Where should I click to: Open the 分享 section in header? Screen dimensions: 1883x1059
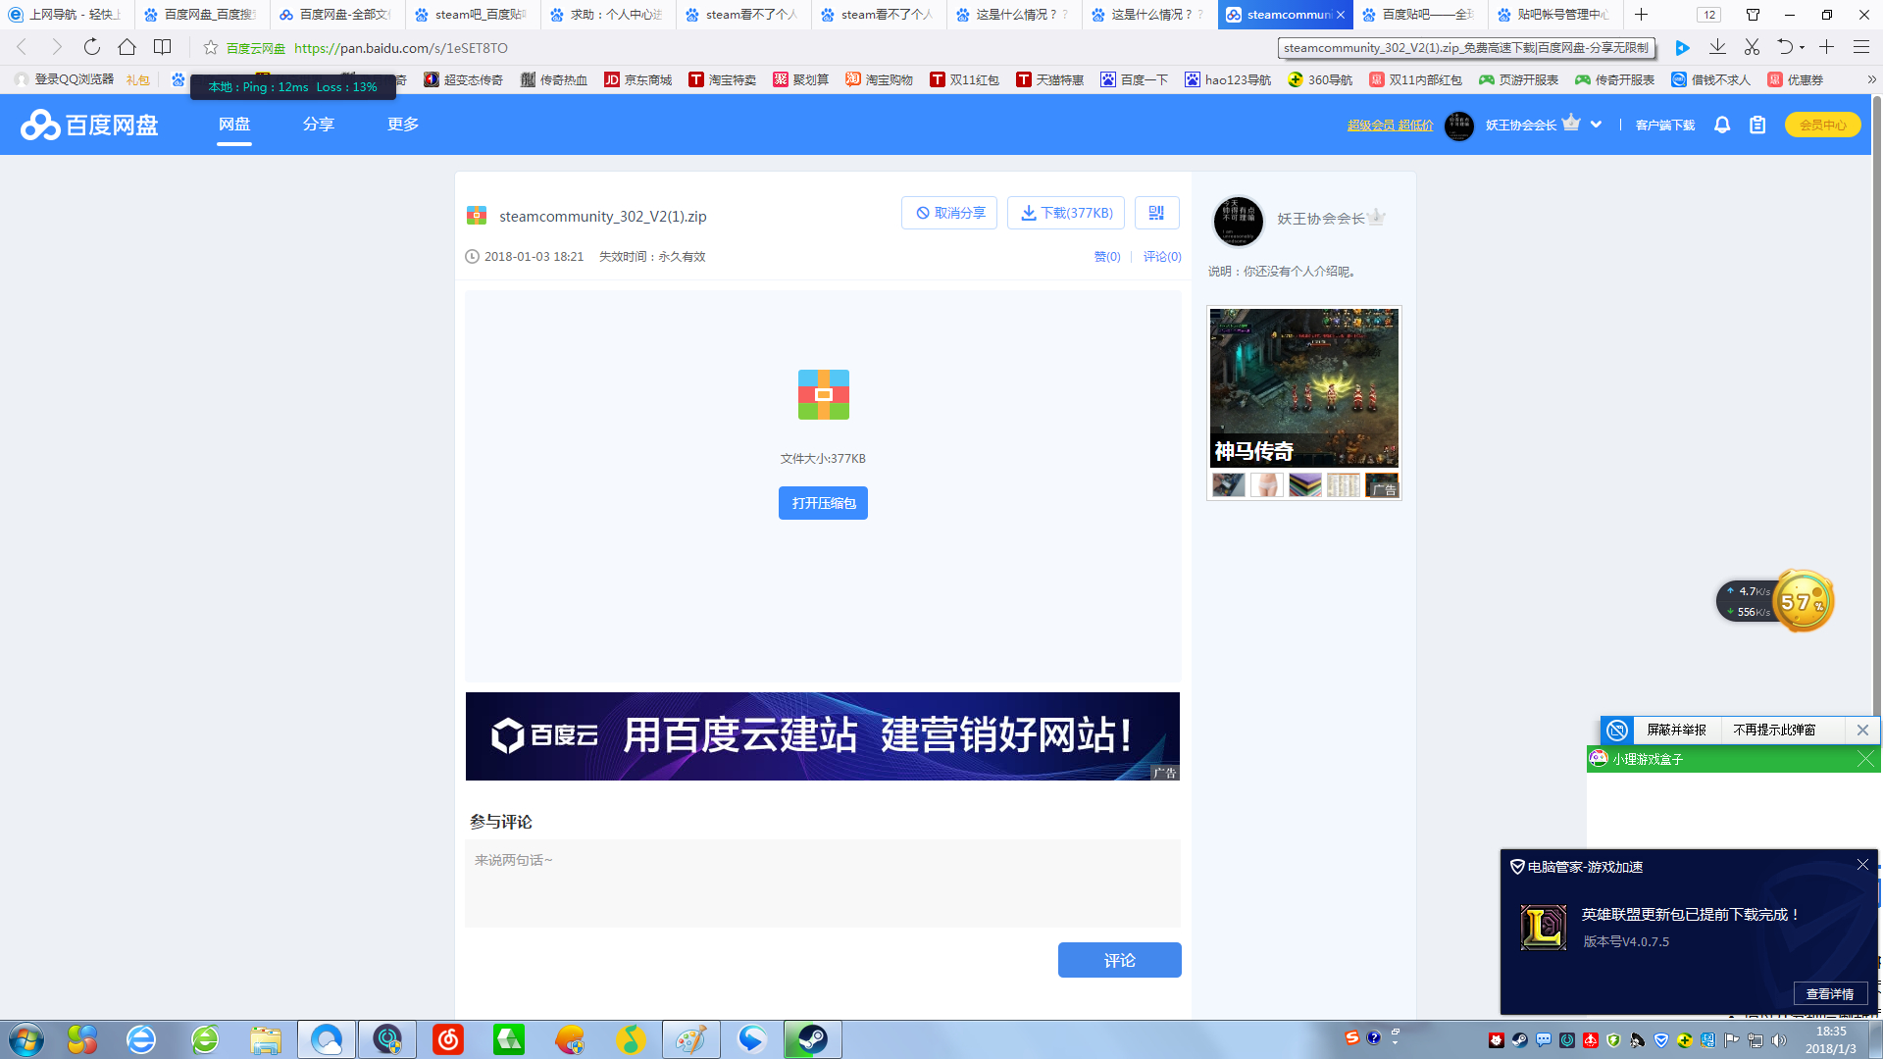(x=319, y=125)
